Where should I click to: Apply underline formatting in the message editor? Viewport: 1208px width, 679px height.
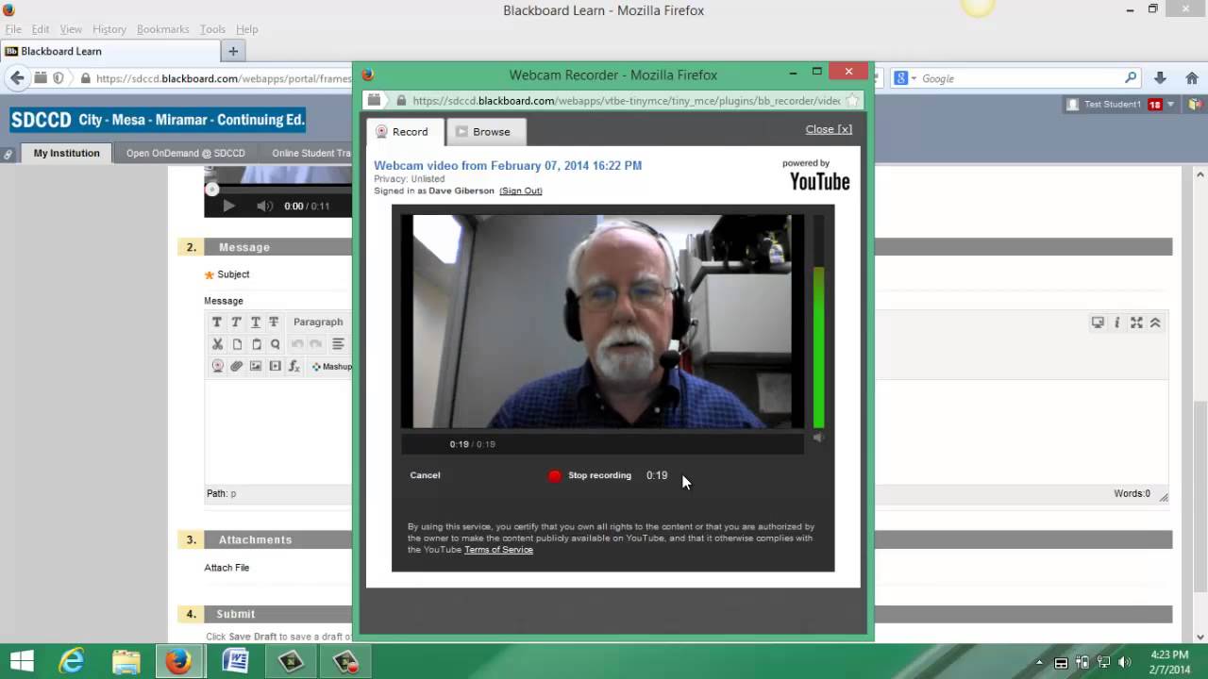[255, 322]
